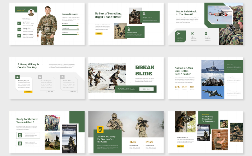This screenshot has height=156, width=252.
Task: Click the yellow military rank chevron badge
Action: coord(100,129)
